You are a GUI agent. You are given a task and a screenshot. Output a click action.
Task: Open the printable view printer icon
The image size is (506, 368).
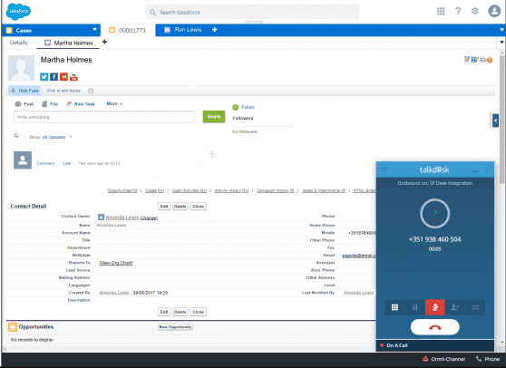482,59
